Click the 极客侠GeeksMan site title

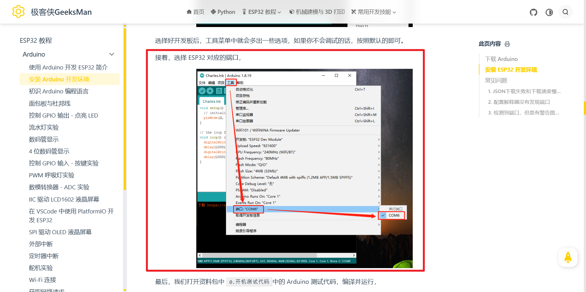click(x=61, y=12)
